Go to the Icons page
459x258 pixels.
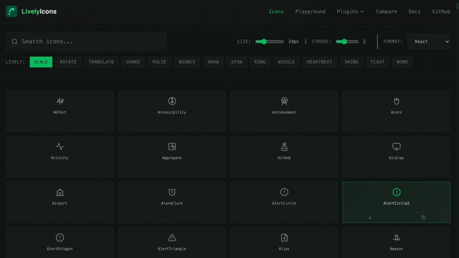coord(276,12)
